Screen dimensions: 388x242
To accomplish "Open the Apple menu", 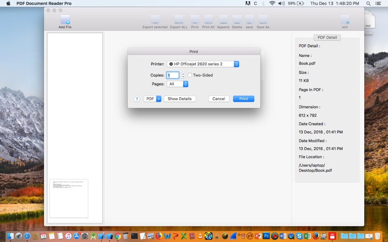I will 8,3.
